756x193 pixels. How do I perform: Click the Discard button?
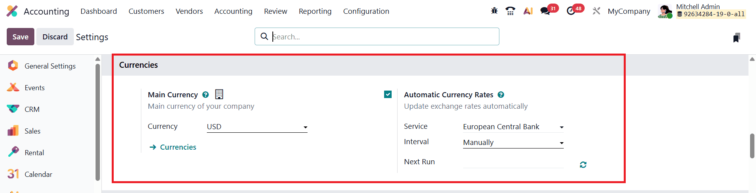coord(55,37)
